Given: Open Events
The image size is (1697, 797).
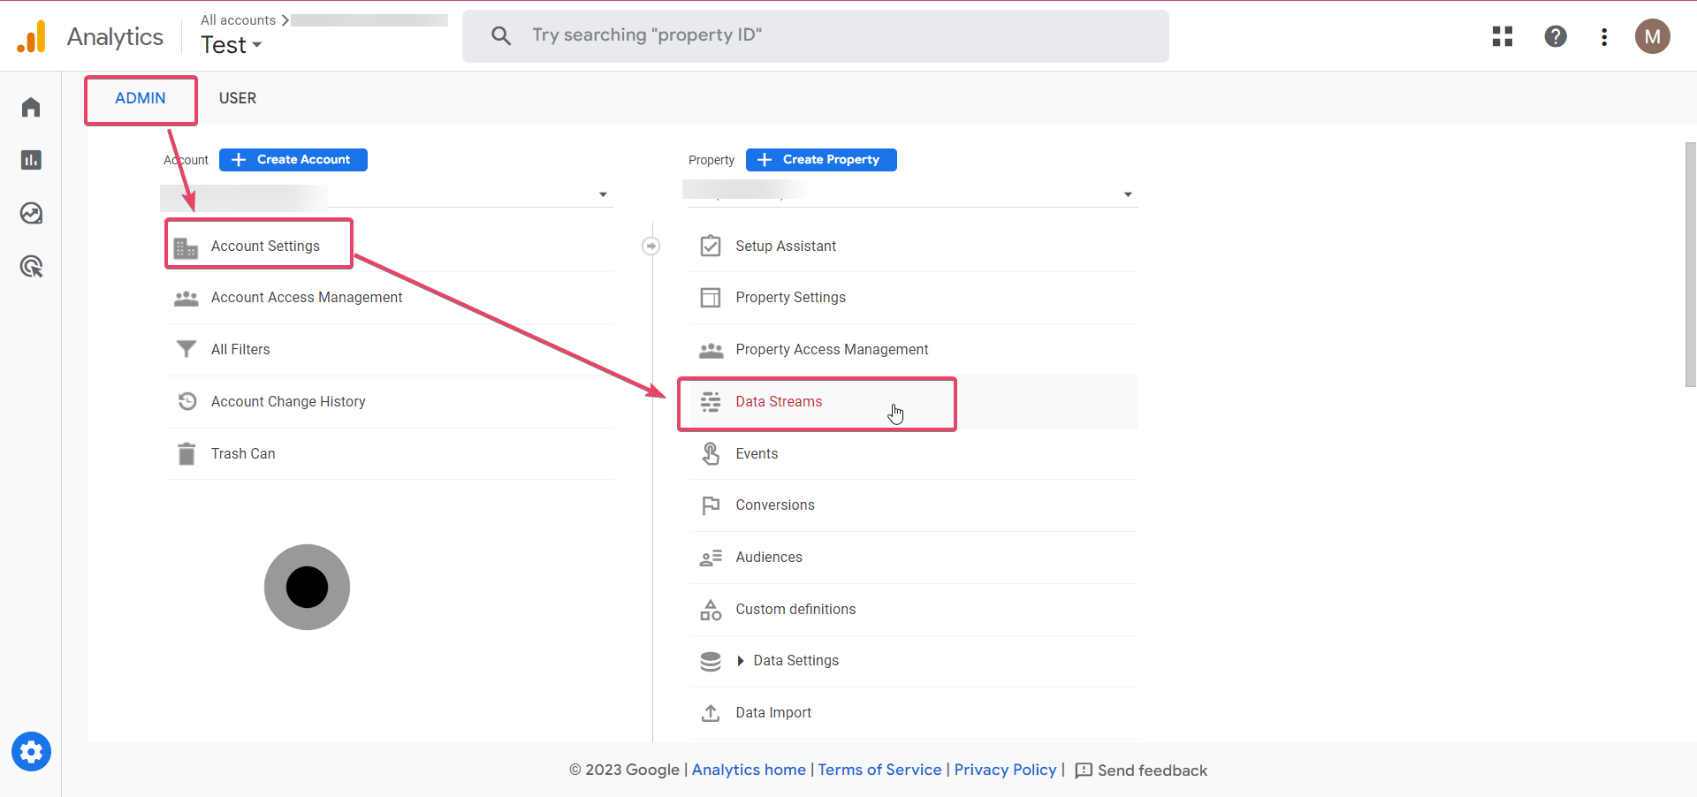Looking at the screenshot, I should [x=913, y=453].
